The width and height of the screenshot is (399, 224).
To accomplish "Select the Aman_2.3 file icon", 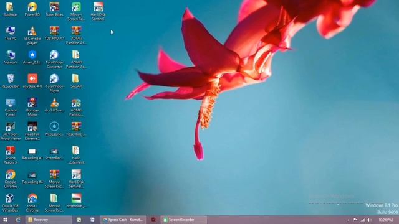I will point(32,57).
